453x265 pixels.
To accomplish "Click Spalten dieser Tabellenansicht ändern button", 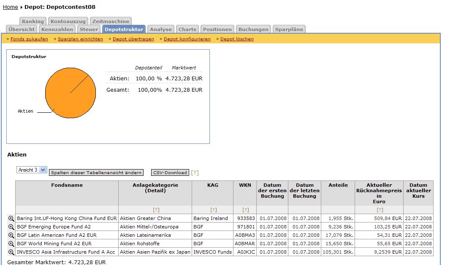I will click(x=96, y=173).
